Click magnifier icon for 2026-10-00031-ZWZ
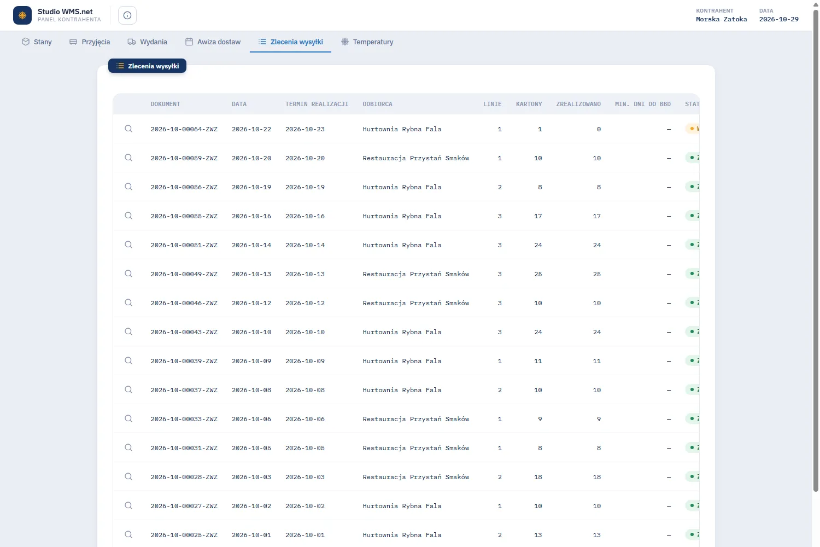This screenshot has height=547, width=820. pyautogui.click(x=128, y=447)
